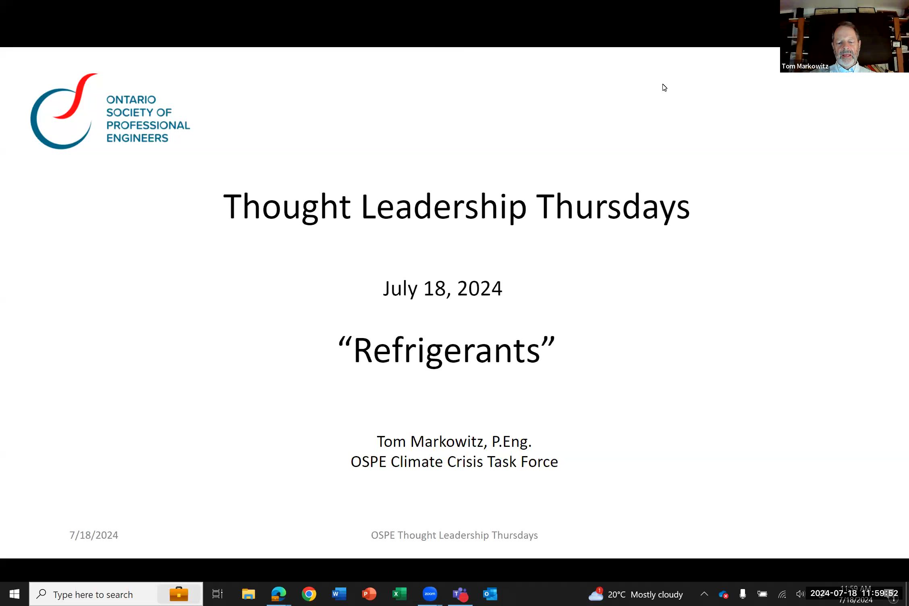Open Microsoft Teams
Image resolution: width=909 pixels, height=606 pixels.
tap(460, 594)
